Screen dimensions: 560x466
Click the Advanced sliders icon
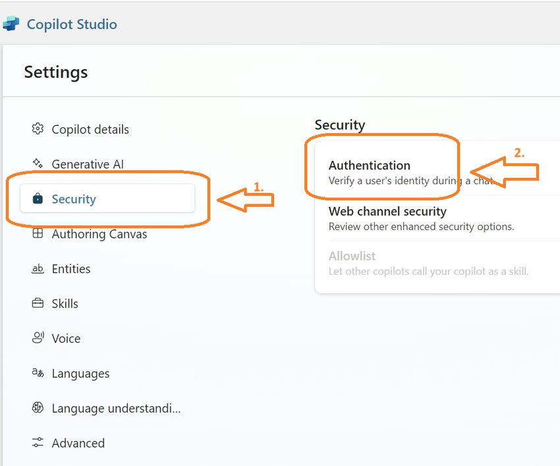point(38,443)
